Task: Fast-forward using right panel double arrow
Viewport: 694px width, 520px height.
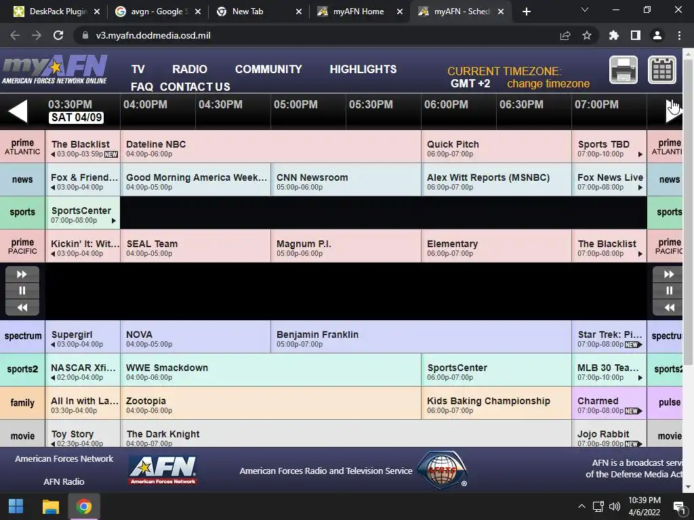Action: (668, 274)
